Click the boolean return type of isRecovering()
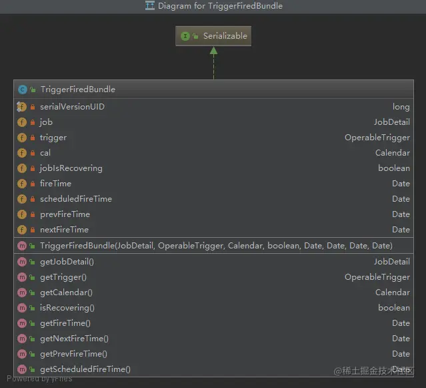 coord(394,308)
